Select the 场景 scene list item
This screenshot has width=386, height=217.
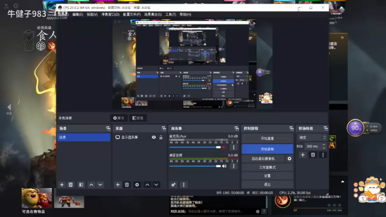[83, 137]
